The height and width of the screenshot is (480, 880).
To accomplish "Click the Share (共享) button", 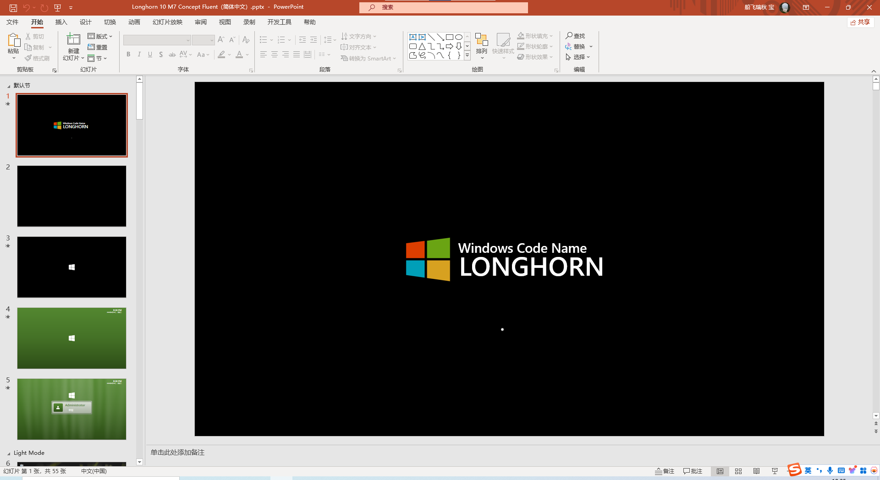I will (x=860, y=22).
